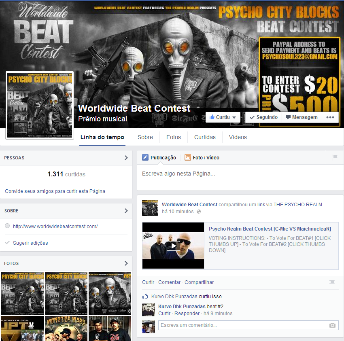Screen dimensions: 344x341
Task: Click Sugerir edições link
Action: pos(30,243)
